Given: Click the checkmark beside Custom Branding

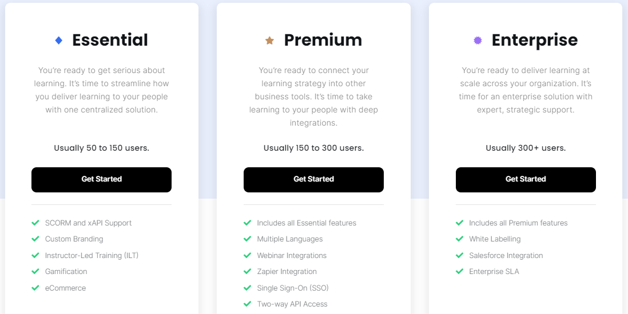Looking at the screenshot, I should coord(35,239).
